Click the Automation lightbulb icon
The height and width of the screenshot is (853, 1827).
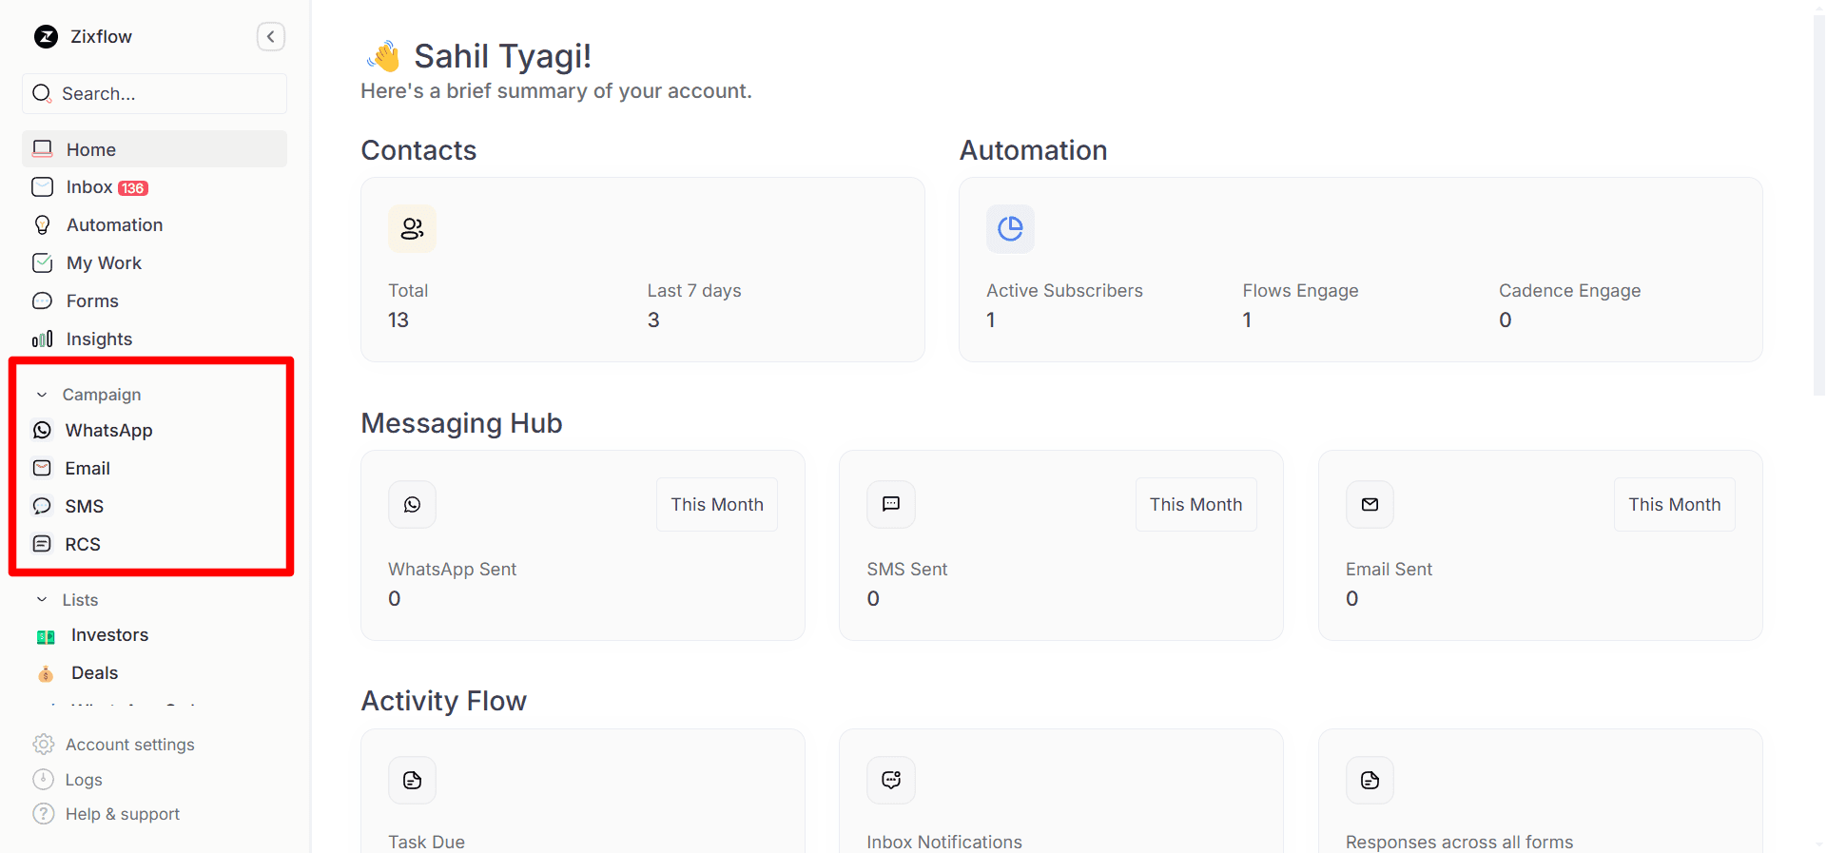pyautogui.click(x=43, y=225)
